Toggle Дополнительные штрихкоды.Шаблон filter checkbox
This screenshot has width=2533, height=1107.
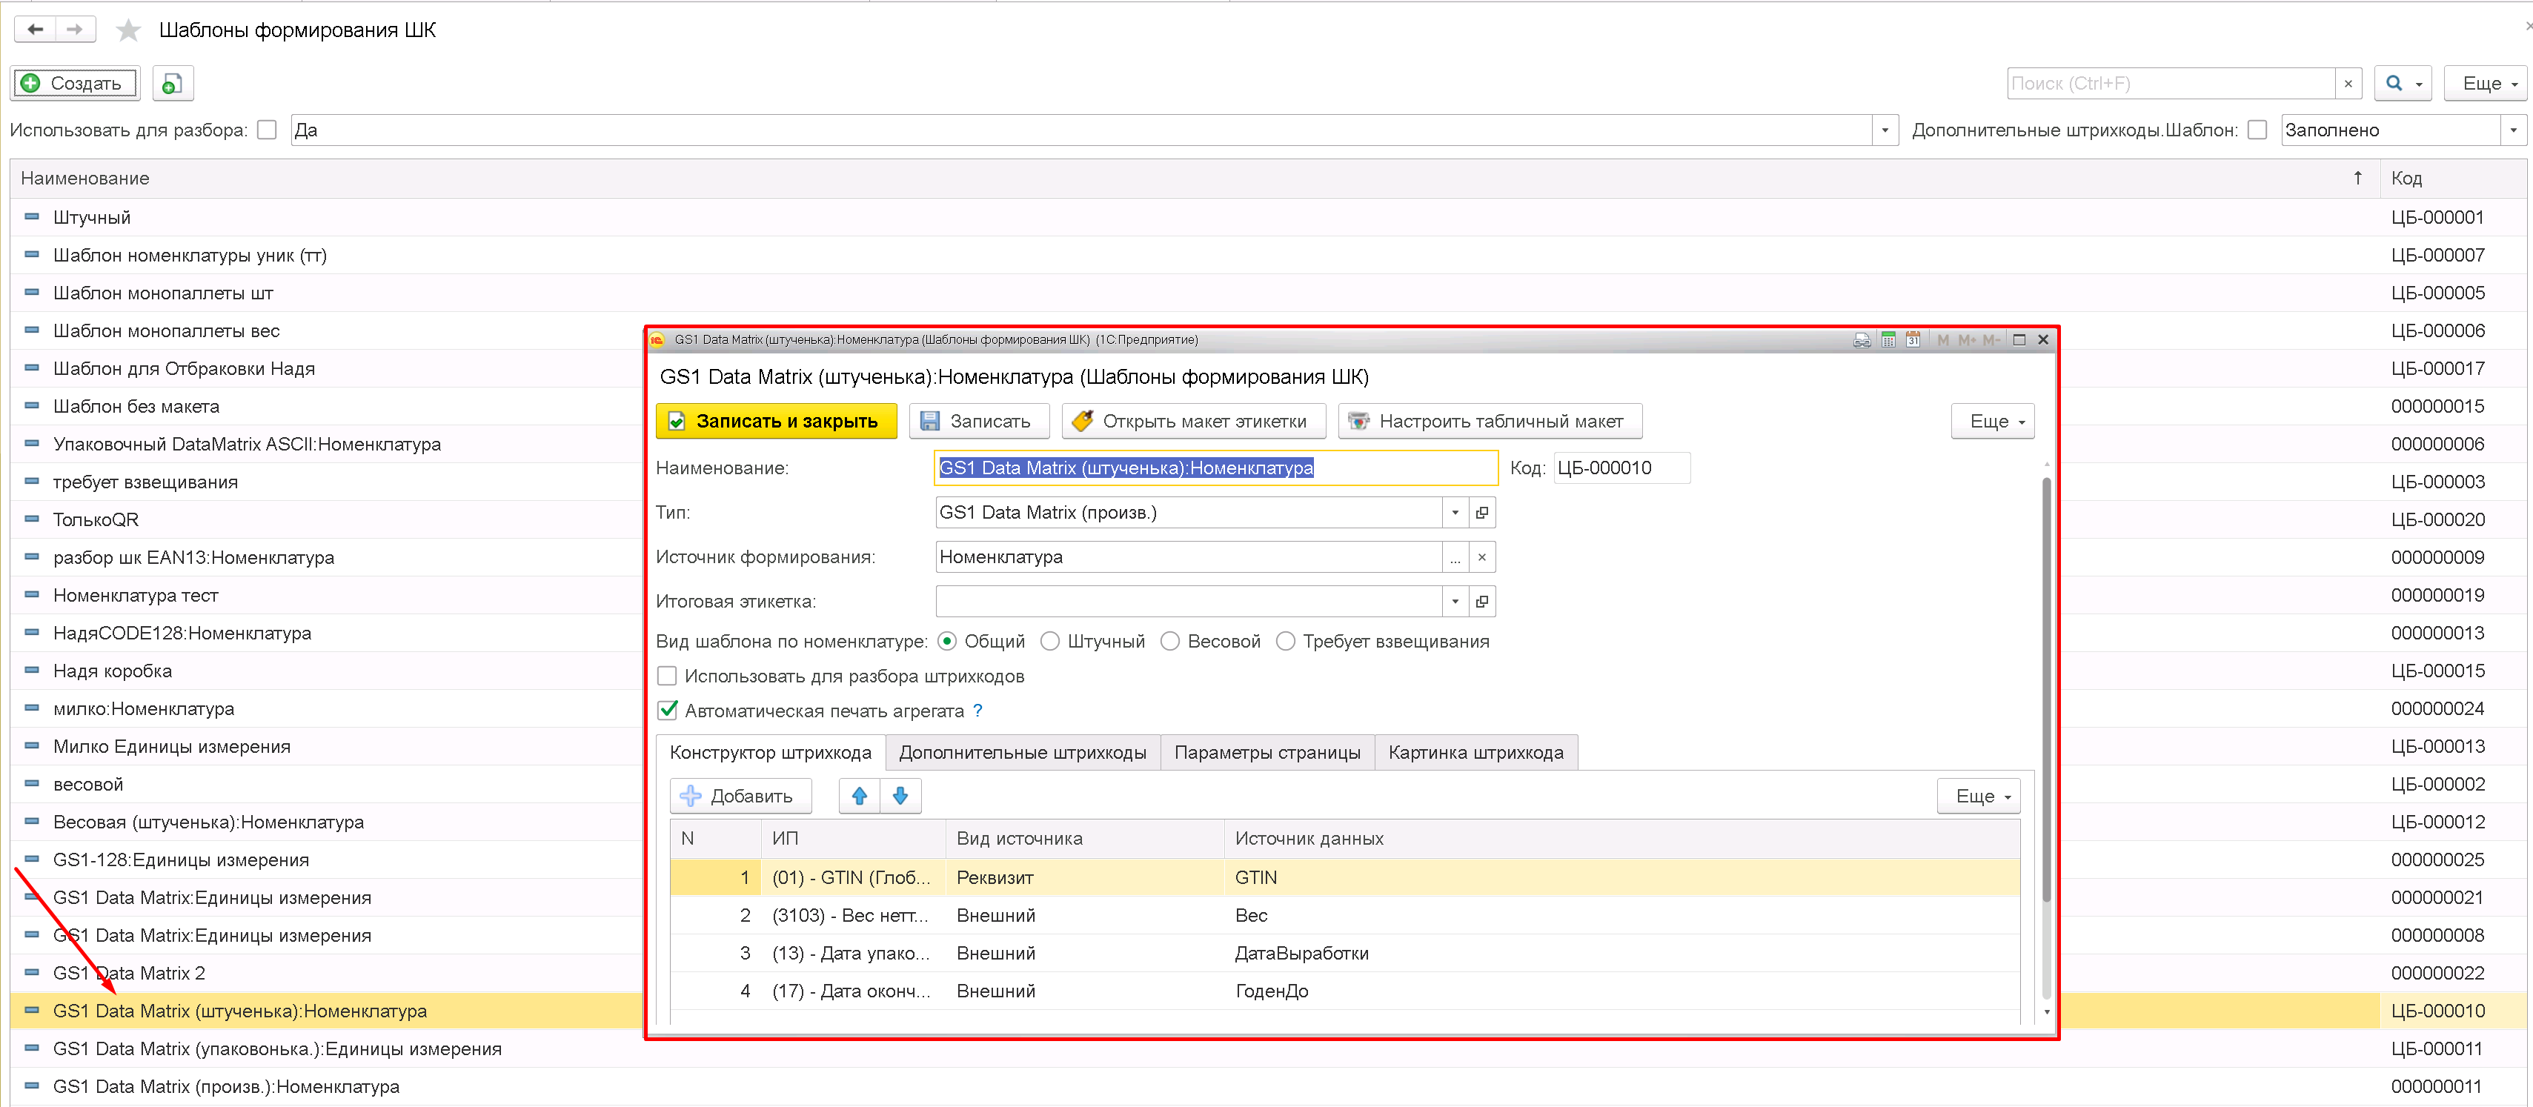pos(2257,130)
